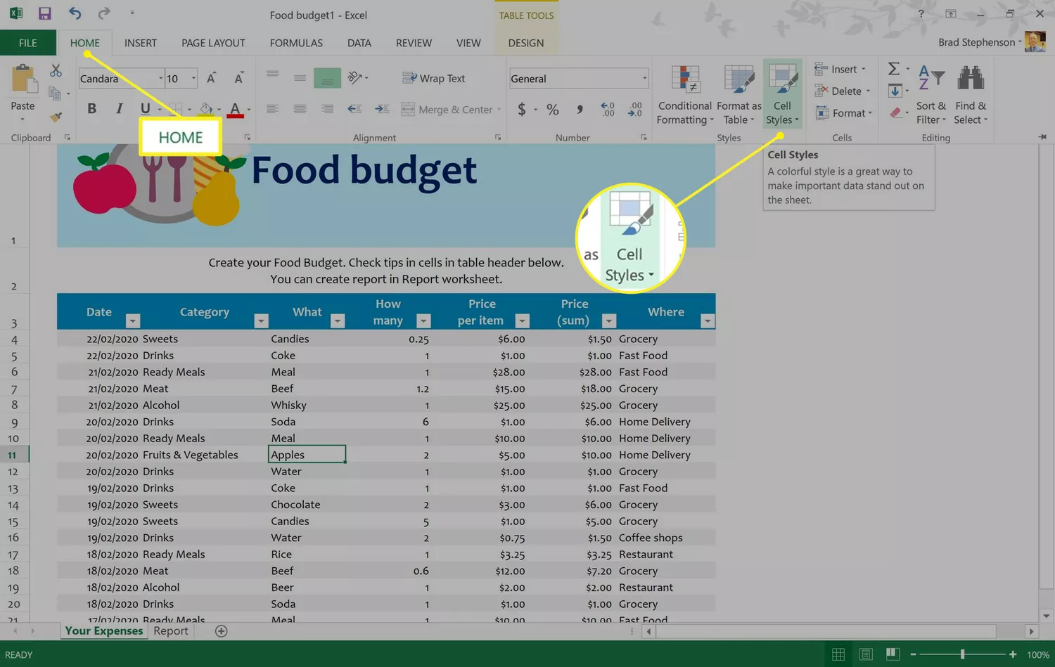Toggle bottom vertical alignment
The width and height of the screenshot is (1055, 667).
click(327, 78)
